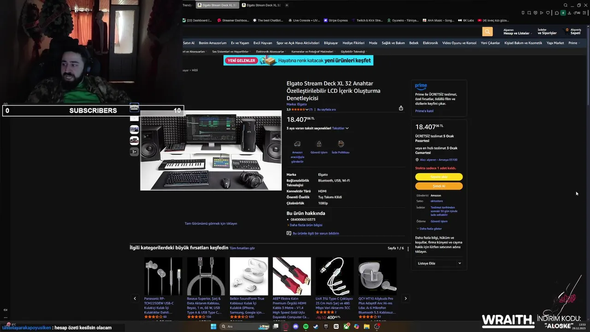The height and width of the screenshot is (332, 590).
Task: Open Moda category in nav bar
Action: pyautogui.click(x=373, y=43)
